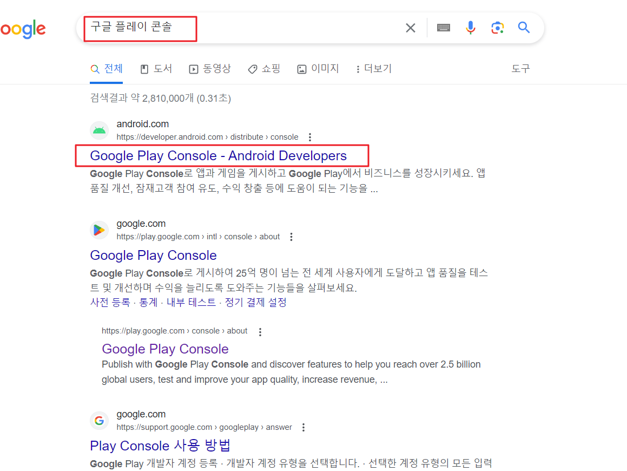Follow the 통계 sitelink

148,303
